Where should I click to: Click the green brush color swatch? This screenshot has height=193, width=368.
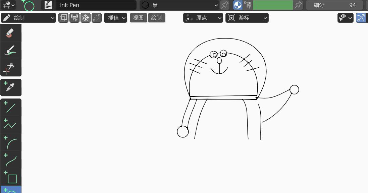click(273, 5)
